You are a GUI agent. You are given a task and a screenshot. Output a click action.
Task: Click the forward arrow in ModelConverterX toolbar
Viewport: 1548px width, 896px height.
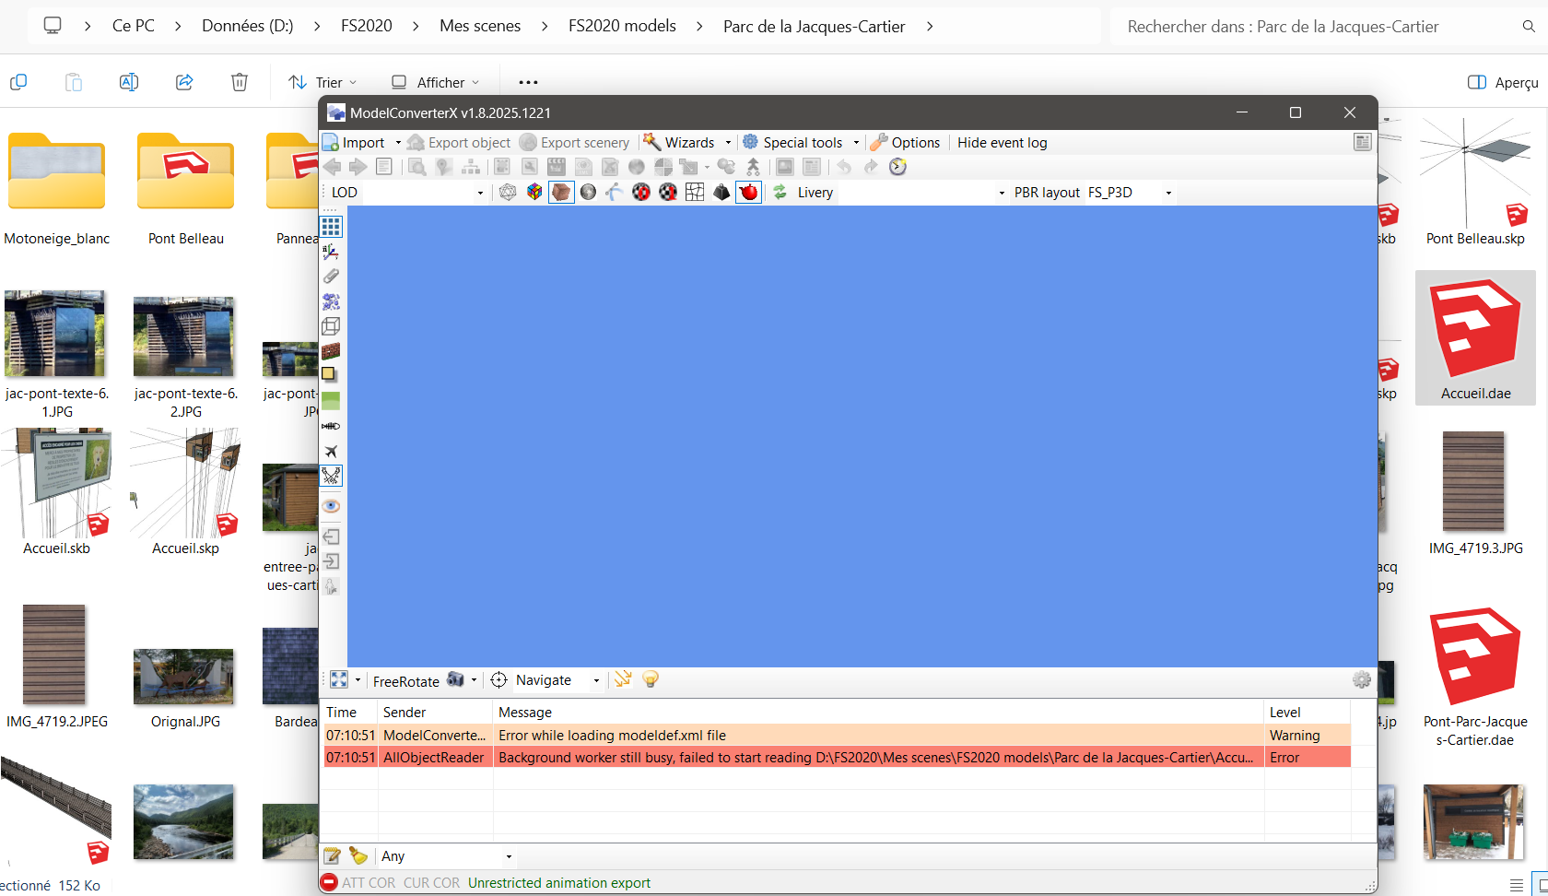pyautogui.click(x=358, y=167)
